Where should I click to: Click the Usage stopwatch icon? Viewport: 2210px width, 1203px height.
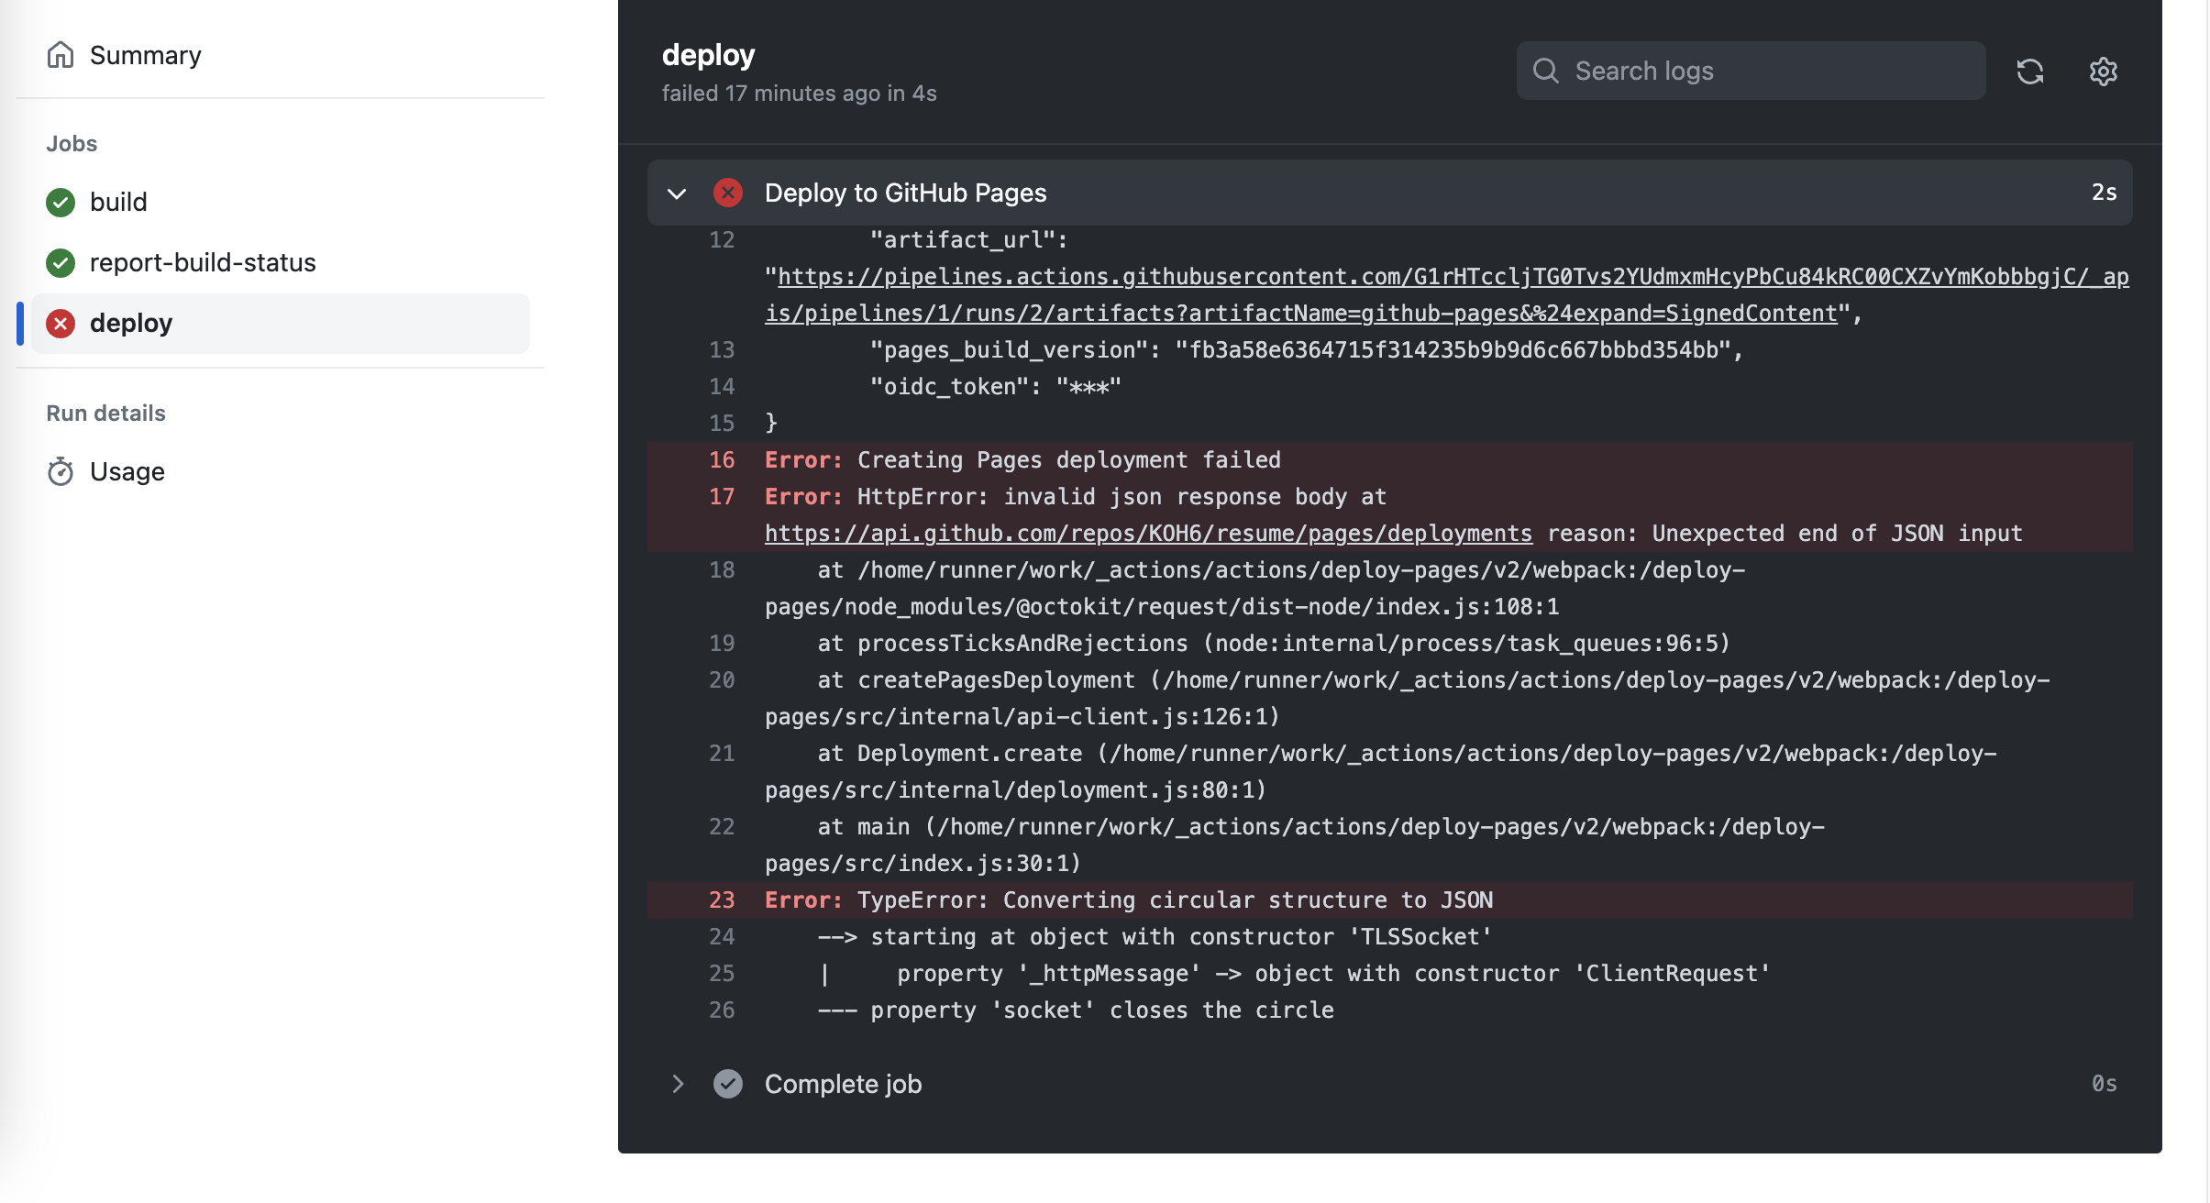61,470
